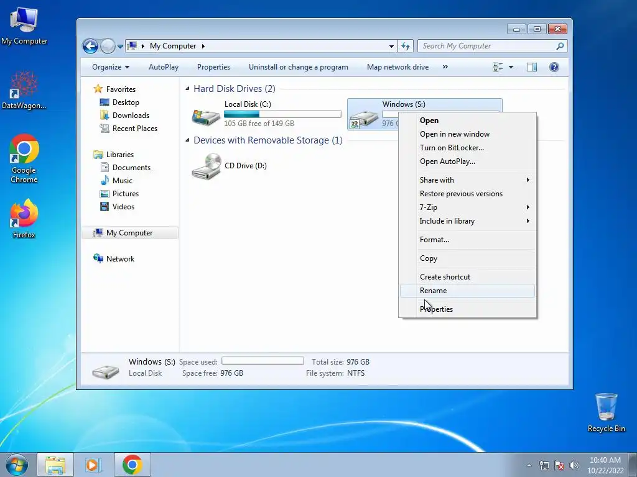Open the address bar history dropdown
This screenshot has width=637, height=477.
tap(391, 46)
